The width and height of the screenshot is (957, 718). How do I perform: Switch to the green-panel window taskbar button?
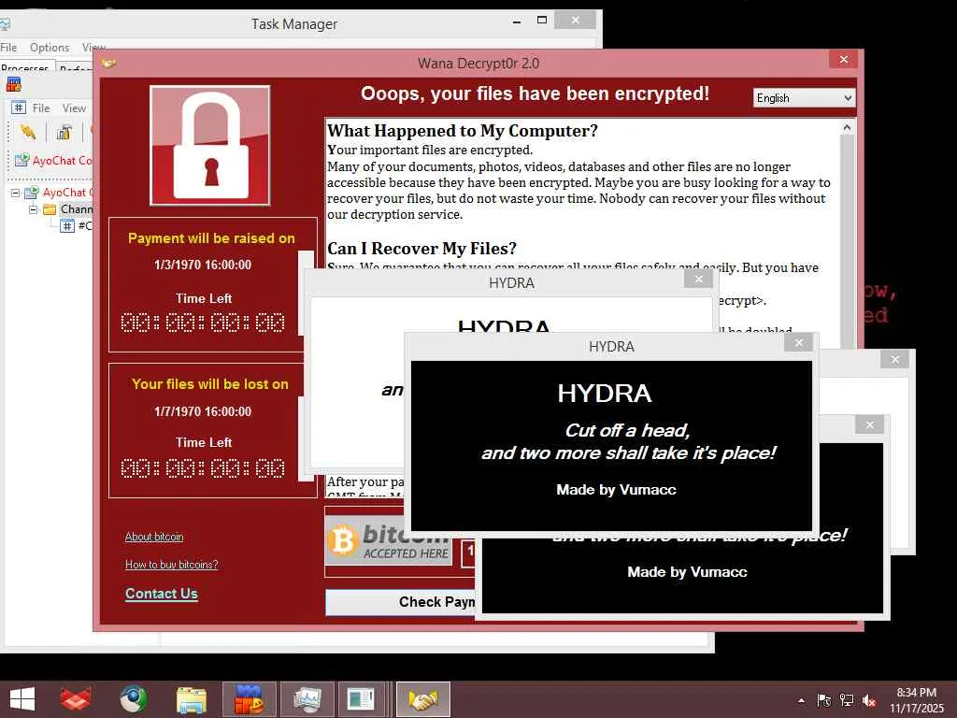(361, 699)
